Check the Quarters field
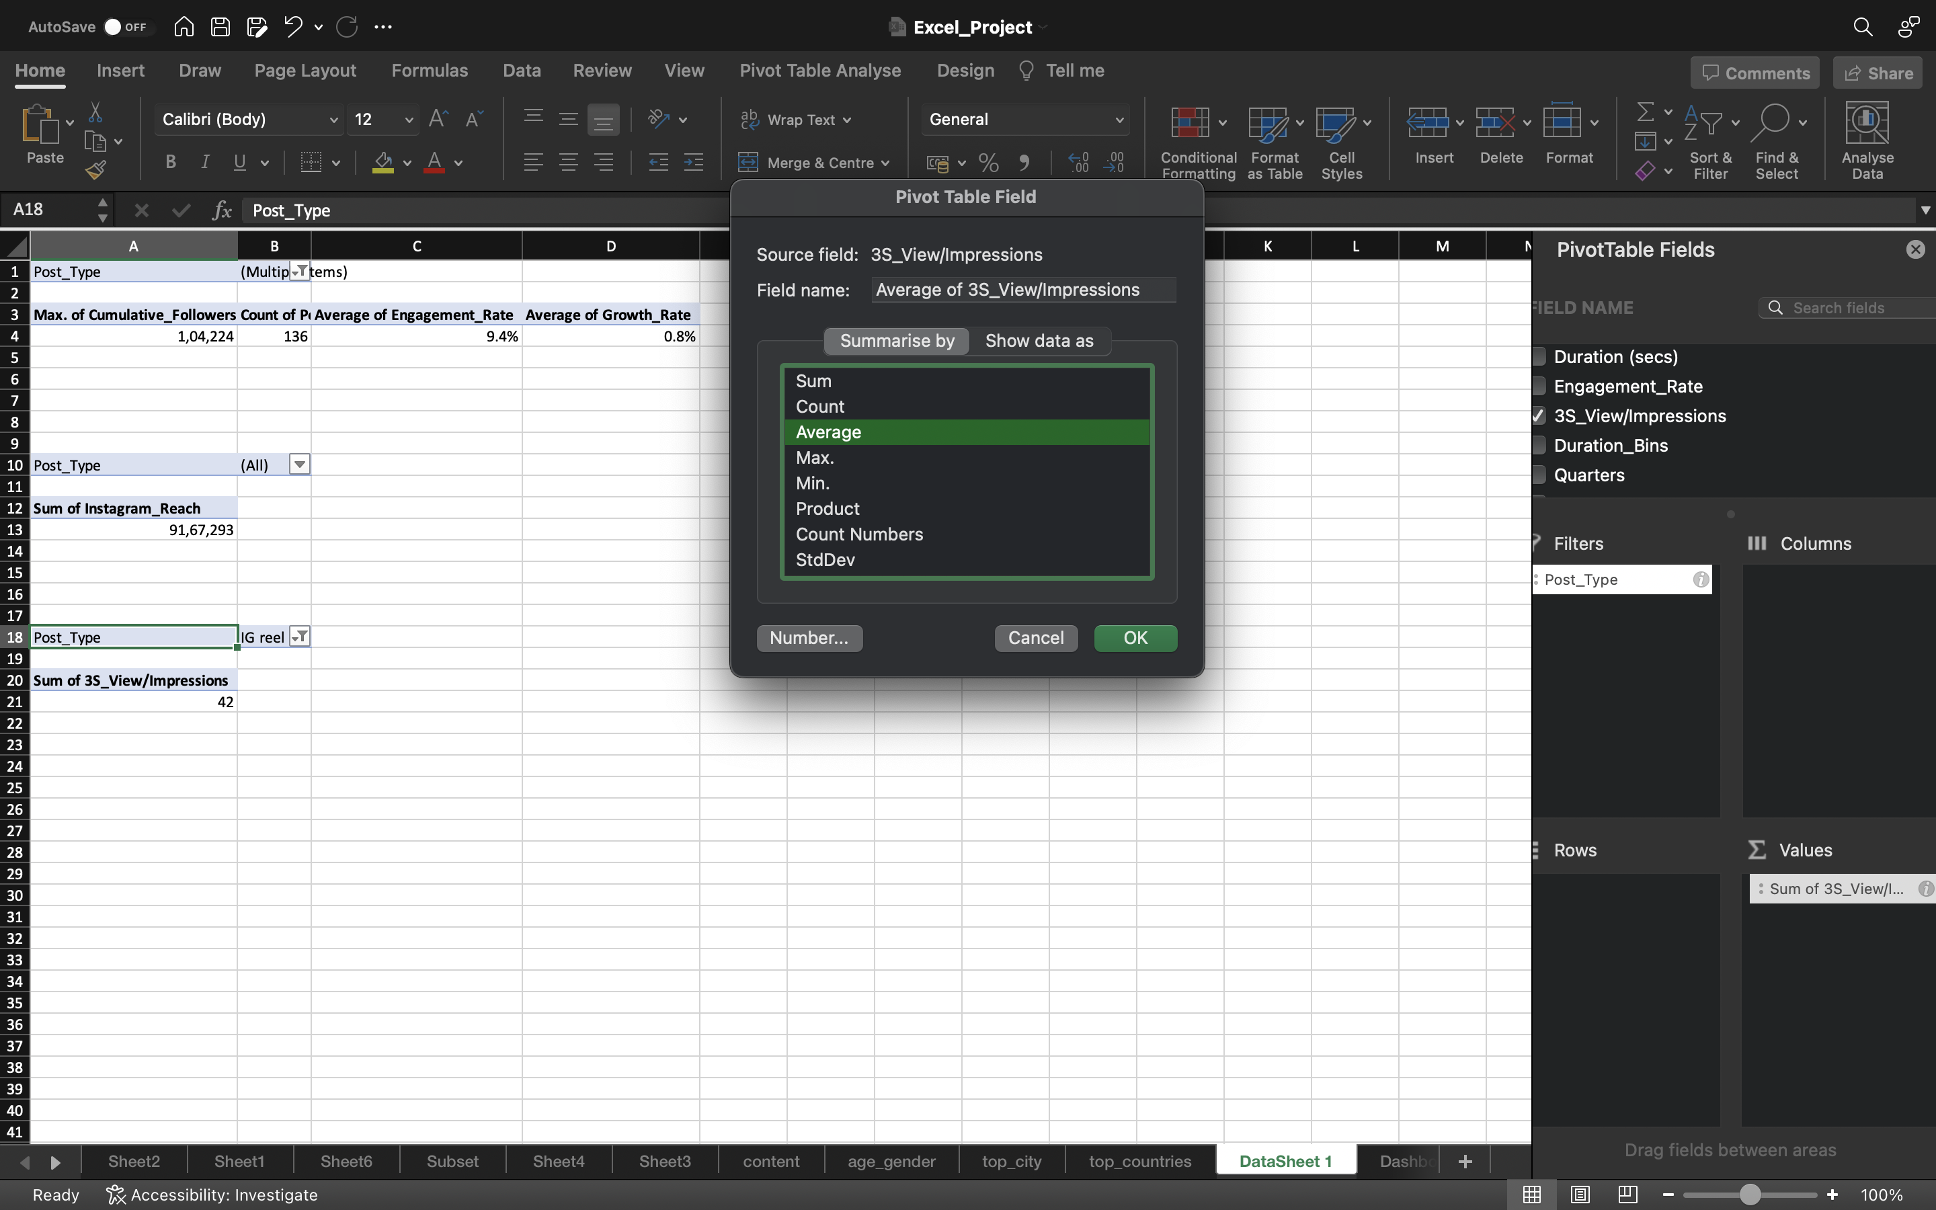1936x1210 pixels. pos(1539,475)
